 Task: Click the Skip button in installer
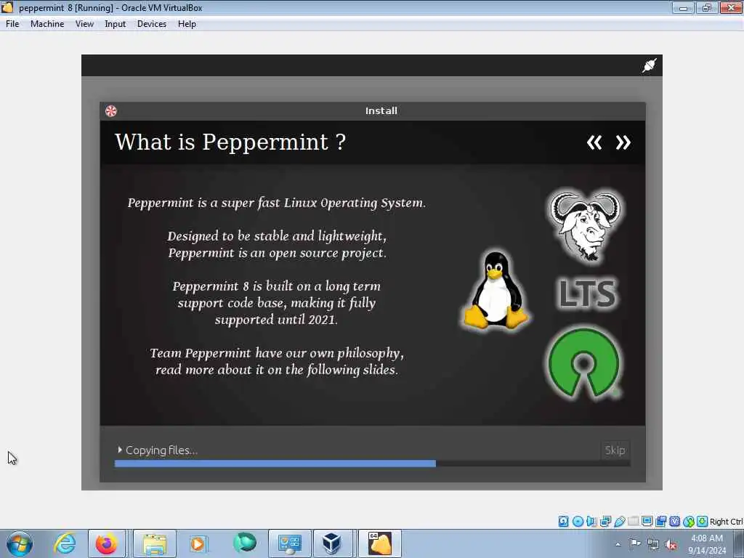pos(615,450)
